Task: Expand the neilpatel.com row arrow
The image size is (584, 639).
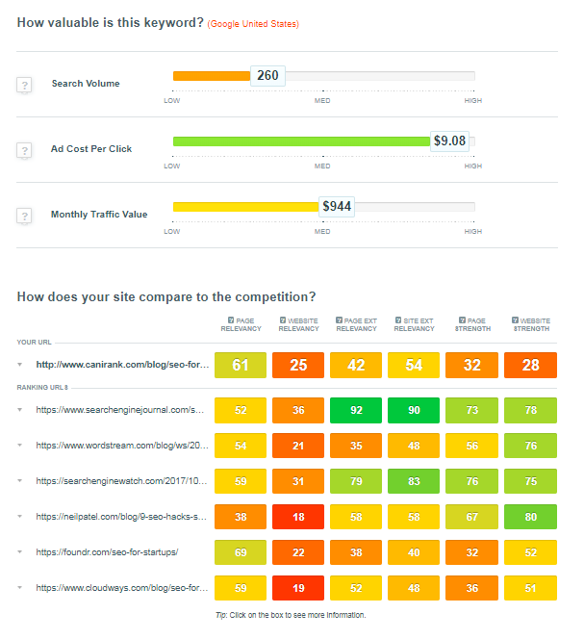Action: pos(19,517)
